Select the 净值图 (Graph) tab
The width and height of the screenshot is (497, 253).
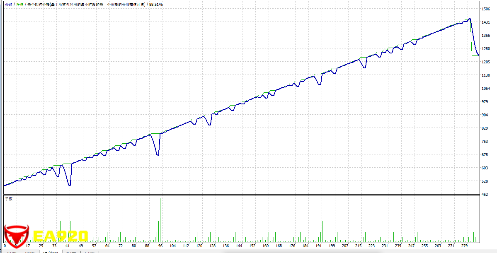[50, 252]
